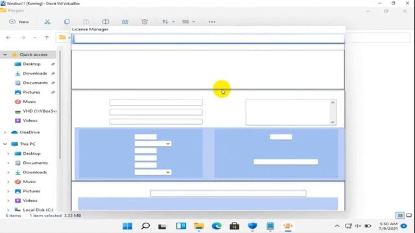Click the Paste icon in Explorer toolbar
The width and height of the screenshot is (415, 233).
pos(86,22)
